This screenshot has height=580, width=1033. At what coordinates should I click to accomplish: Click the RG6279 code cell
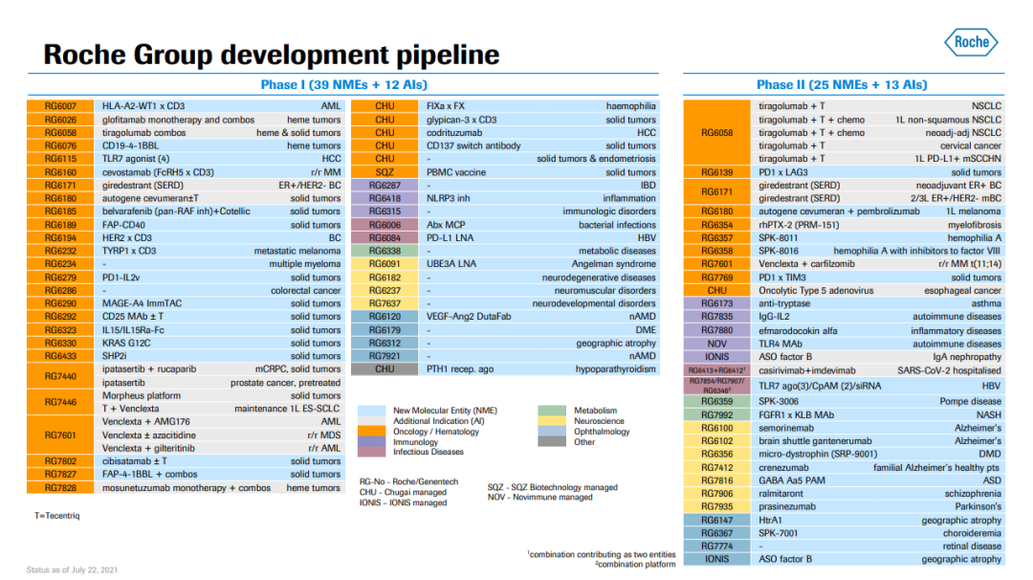pyautogui.click(x=60, y=278)
